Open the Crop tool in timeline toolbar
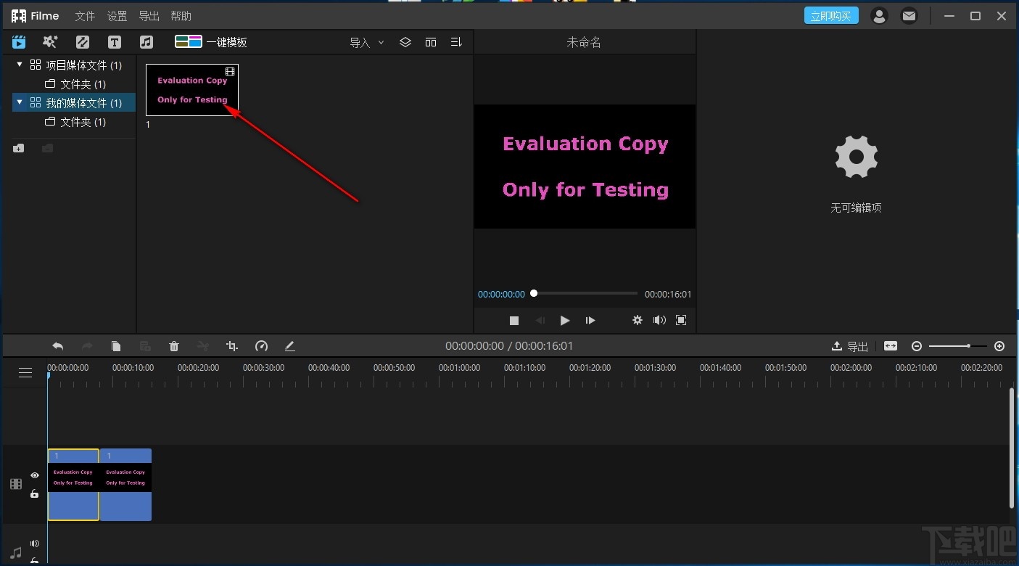 232,346
